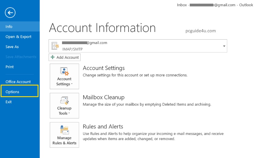Click the IMAP account icon in account selector

click(55, 46)
